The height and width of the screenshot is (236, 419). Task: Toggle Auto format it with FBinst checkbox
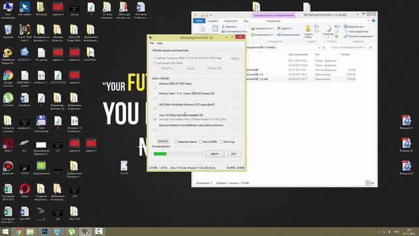pos(155,63)
